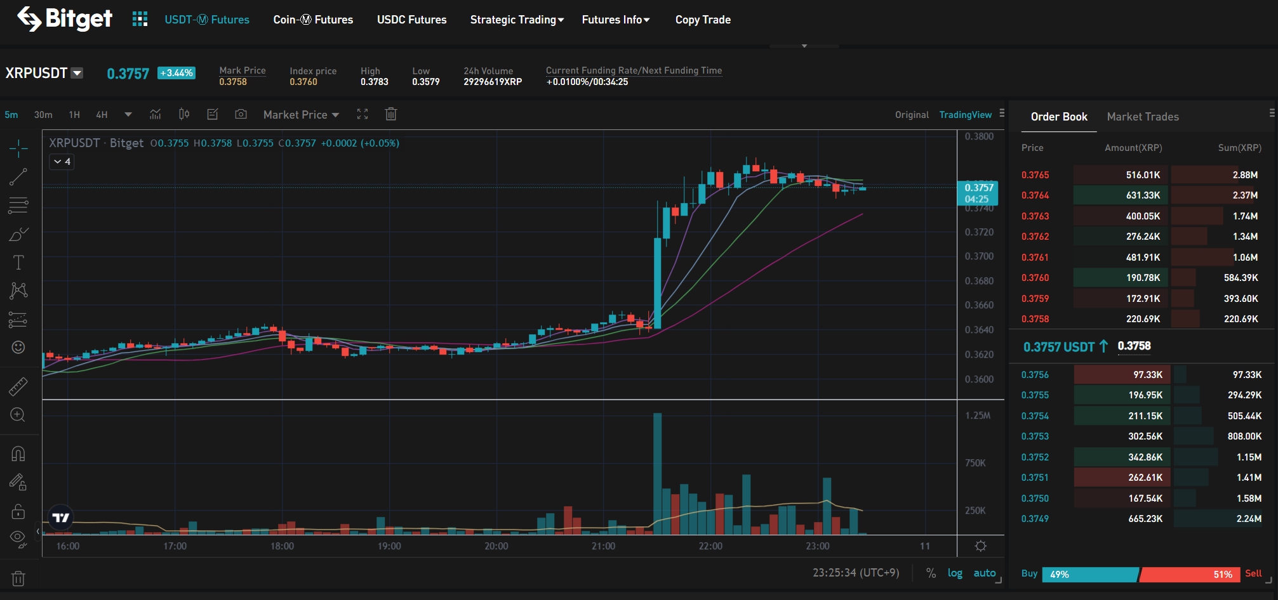Screen dimensions: 1278x600
Task: Collapse the indicator legend showing 4
Action: [62, 162]
